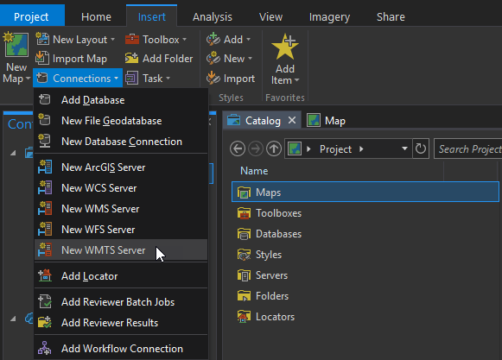Click the Add Folder button
The width and height of the screenshot is (502, 360).
point(159,59)
